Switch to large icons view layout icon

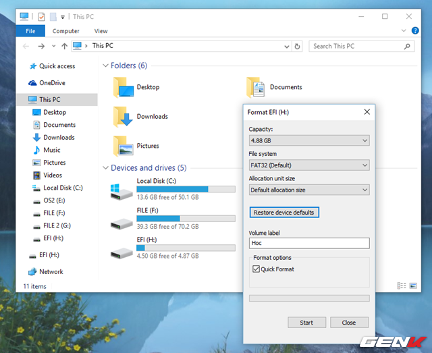pyautogui.click(x=413, y=286)
